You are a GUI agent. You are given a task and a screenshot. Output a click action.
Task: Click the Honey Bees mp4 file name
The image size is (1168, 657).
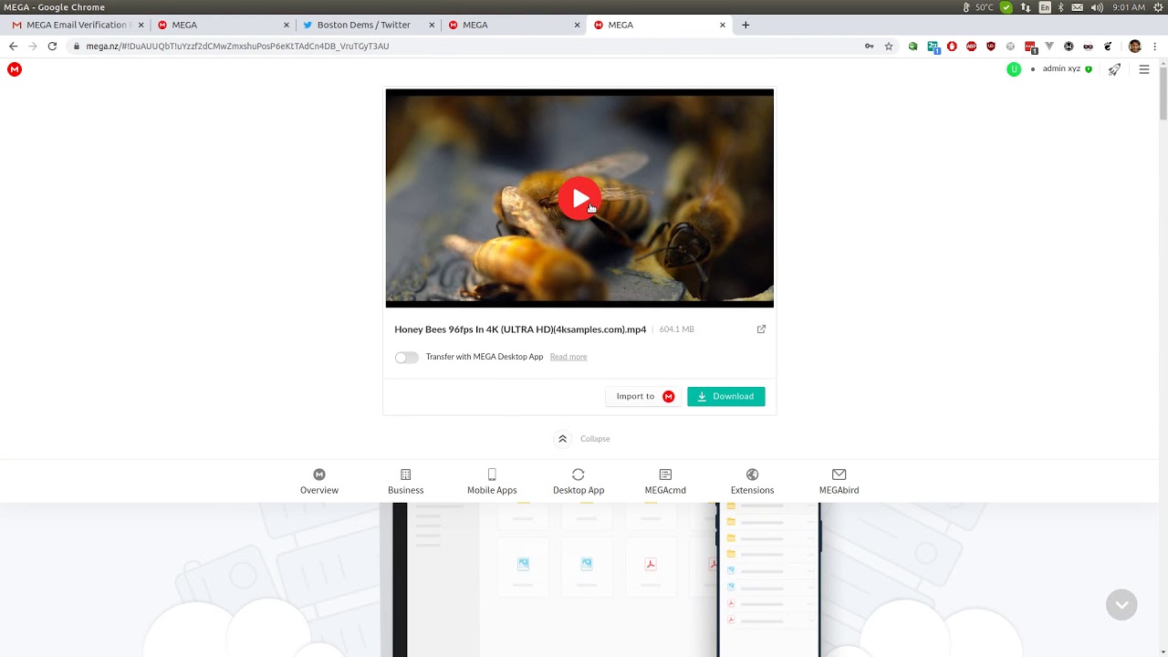520,329
